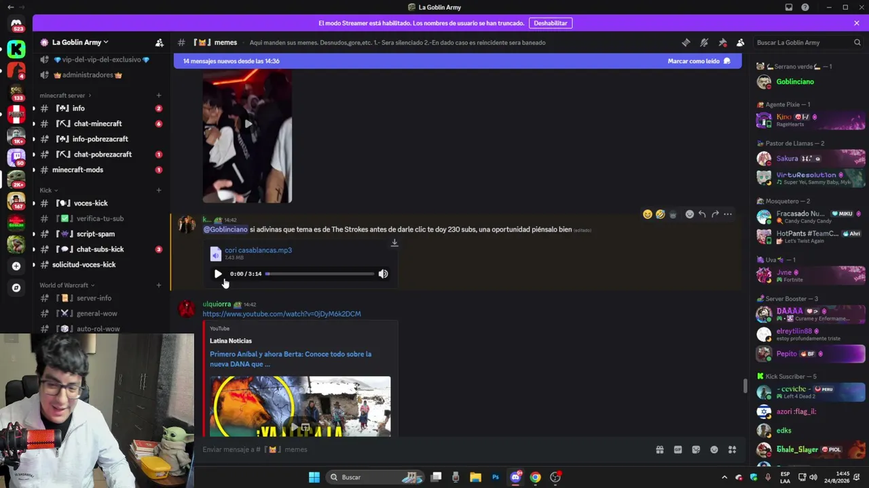Open the cori casablancas.mp3 file link
Screen dimensions: 869x488
[258, 250]
